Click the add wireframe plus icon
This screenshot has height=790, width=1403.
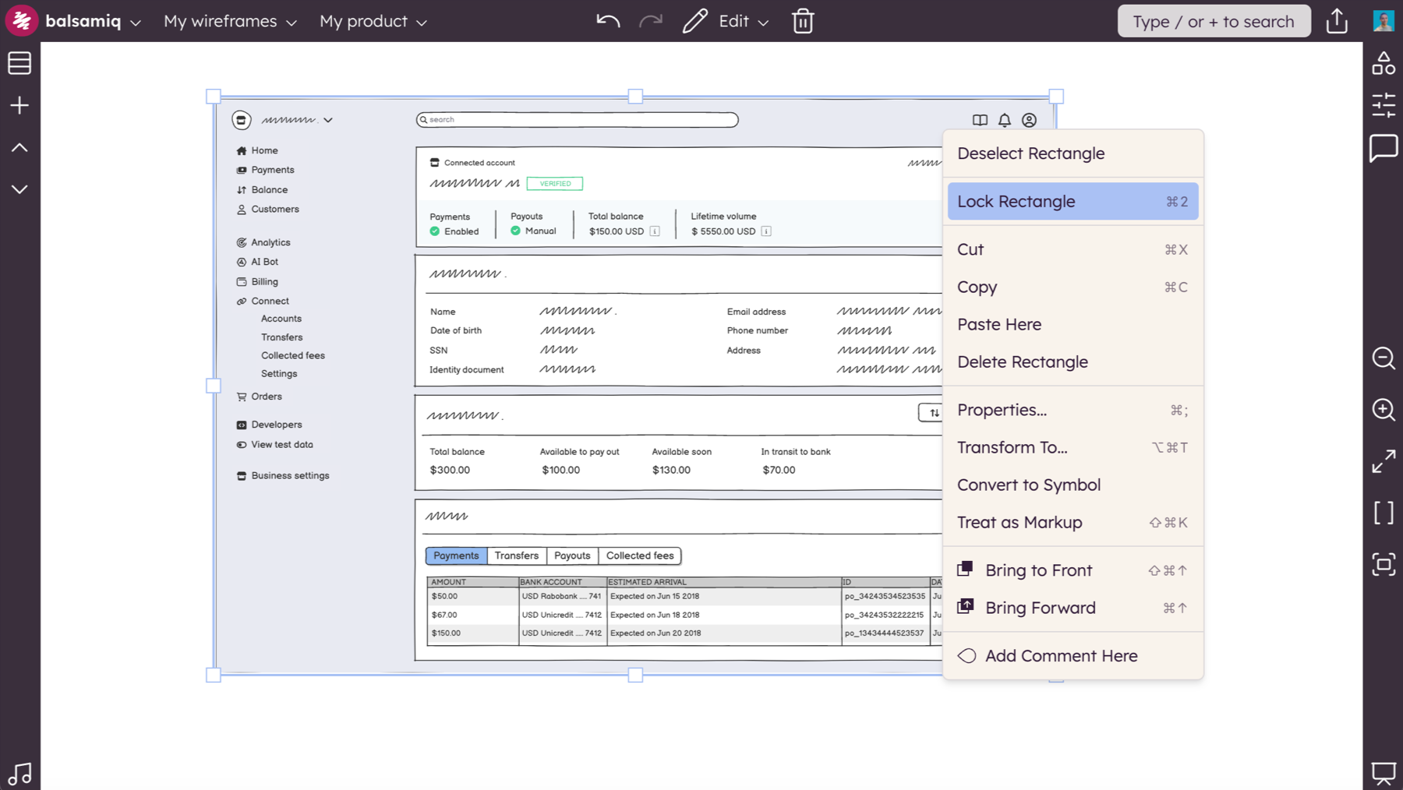coord(19,105)
